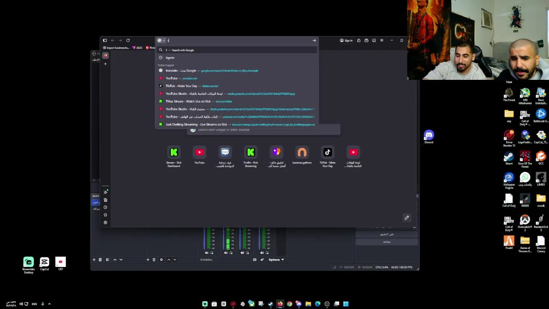This screenshot has height=309, width=549.
Task: Add a source with plus button in OBS sources panel
Action: (x=148, y=260)
